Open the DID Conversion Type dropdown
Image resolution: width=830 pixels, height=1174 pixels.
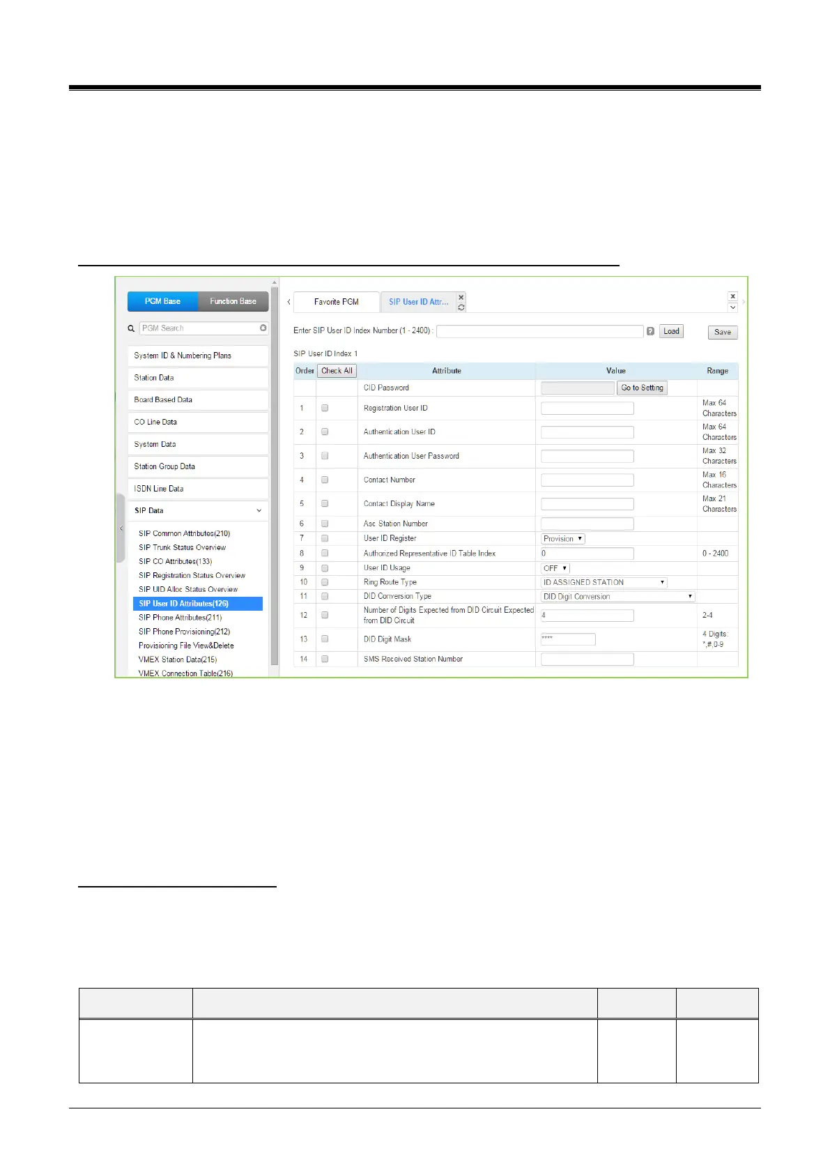click(618, 597)
